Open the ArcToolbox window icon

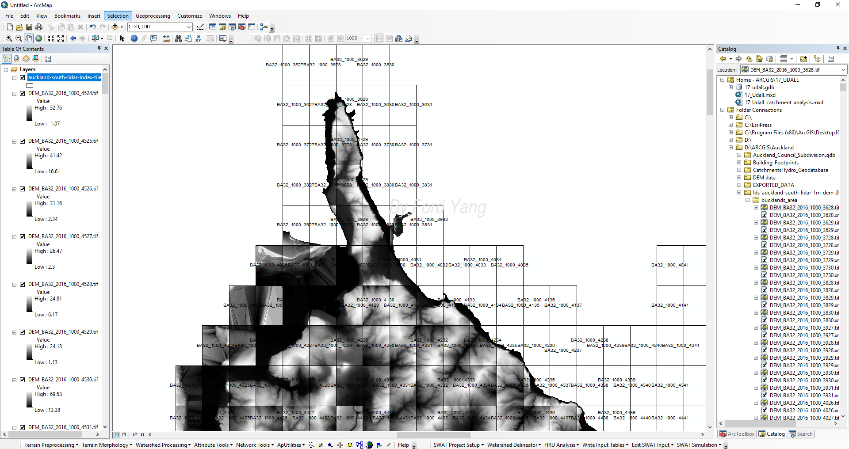tap(242, 27)
